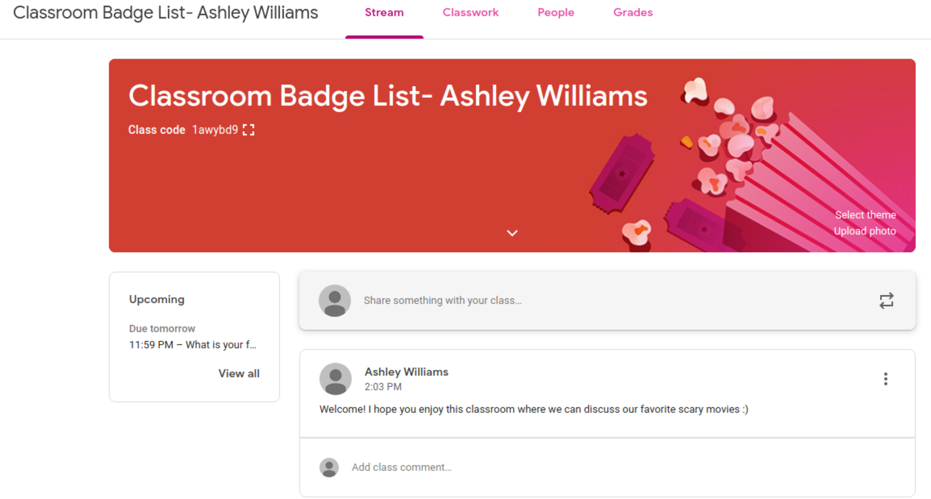Screen dimensions: 931x499
Task: Open the post's three-dot options menu
Action: coord(885,379)
